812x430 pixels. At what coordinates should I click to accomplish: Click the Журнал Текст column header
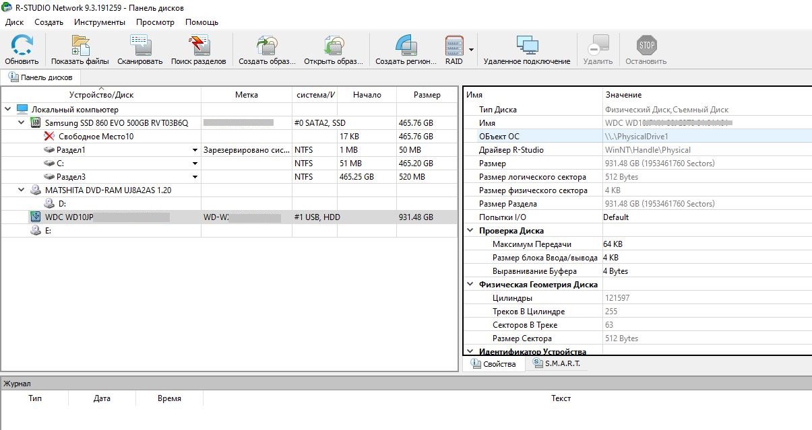coord(561,398)
